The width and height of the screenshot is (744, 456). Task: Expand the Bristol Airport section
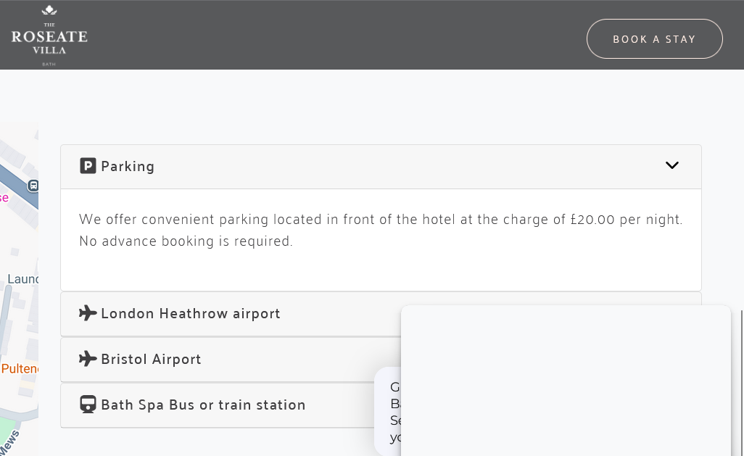coord(151,360)
